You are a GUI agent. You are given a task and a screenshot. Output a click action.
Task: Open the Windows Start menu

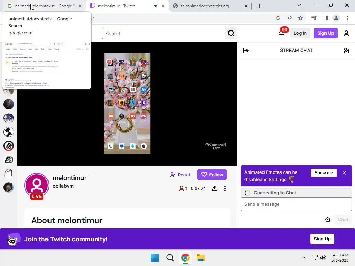(x=155, y=258)
